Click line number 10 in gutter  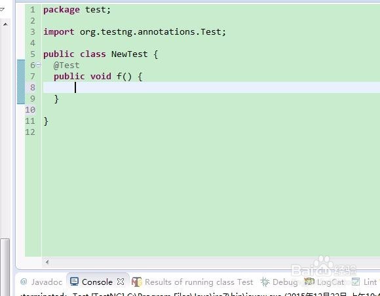point(30,110)
